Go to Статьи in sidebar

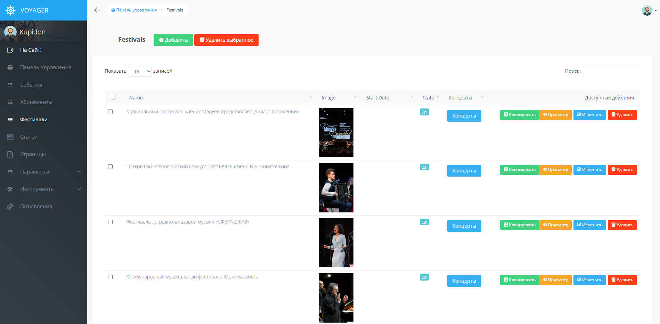click(x=29, y=137)
